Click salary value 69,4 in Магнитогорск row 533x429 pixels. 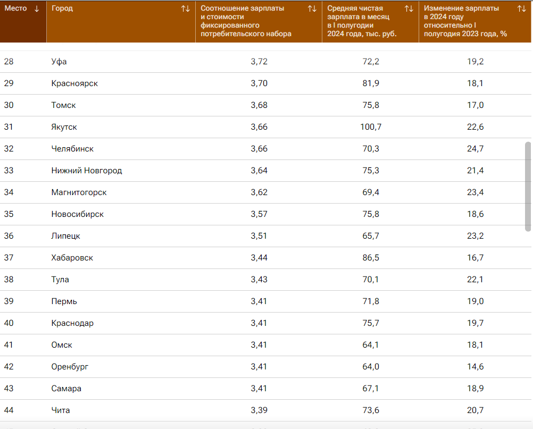pos(371,192)
